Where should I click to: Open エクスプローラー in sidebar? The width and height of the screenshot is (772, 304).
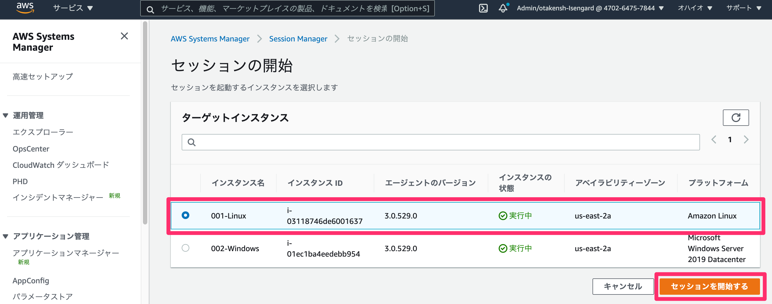(x=43, y=132)
